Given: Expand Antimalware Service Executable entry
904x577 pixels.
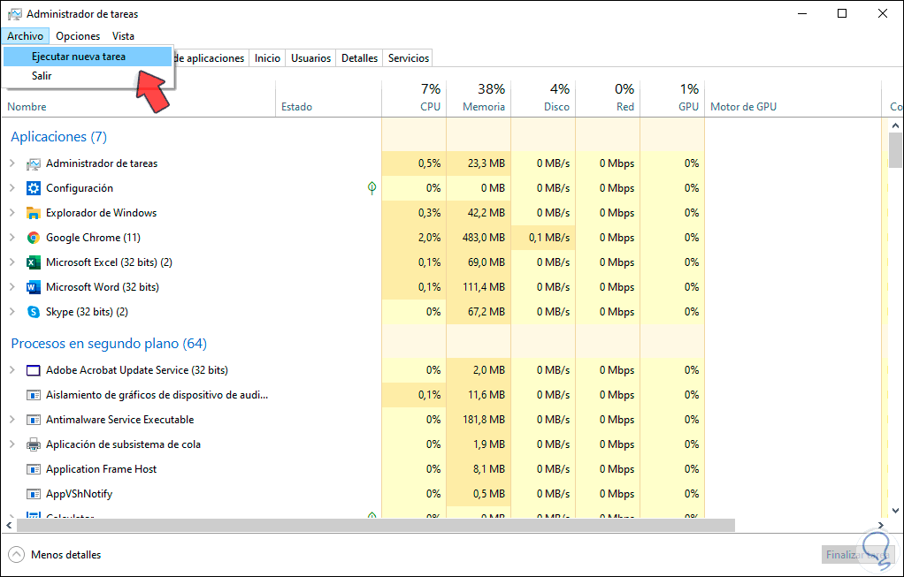Looking at the screenshot, I should 12,420.
